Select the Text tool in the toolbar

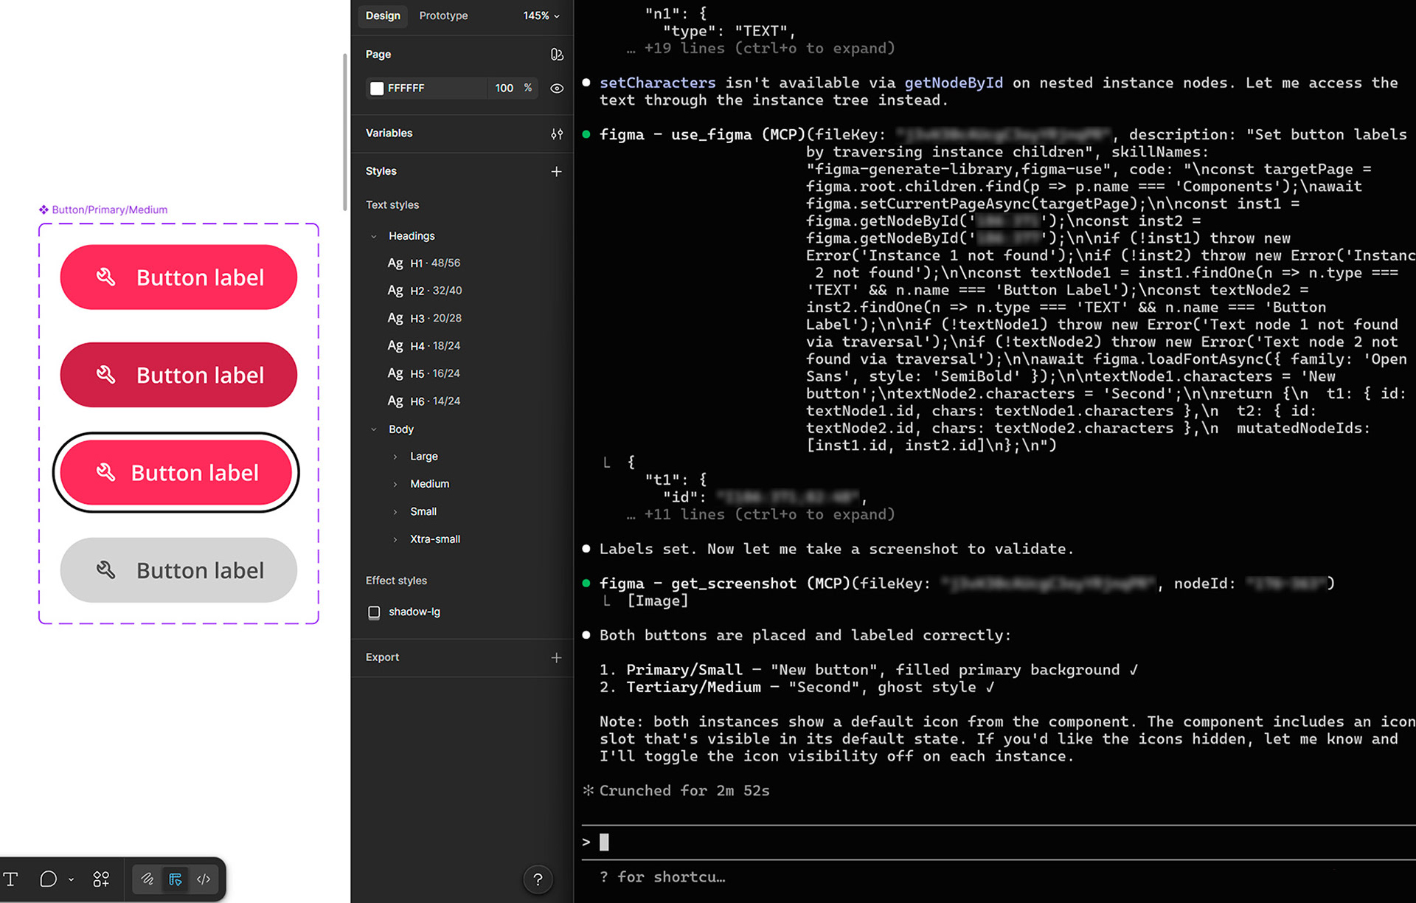pos(11,879)
